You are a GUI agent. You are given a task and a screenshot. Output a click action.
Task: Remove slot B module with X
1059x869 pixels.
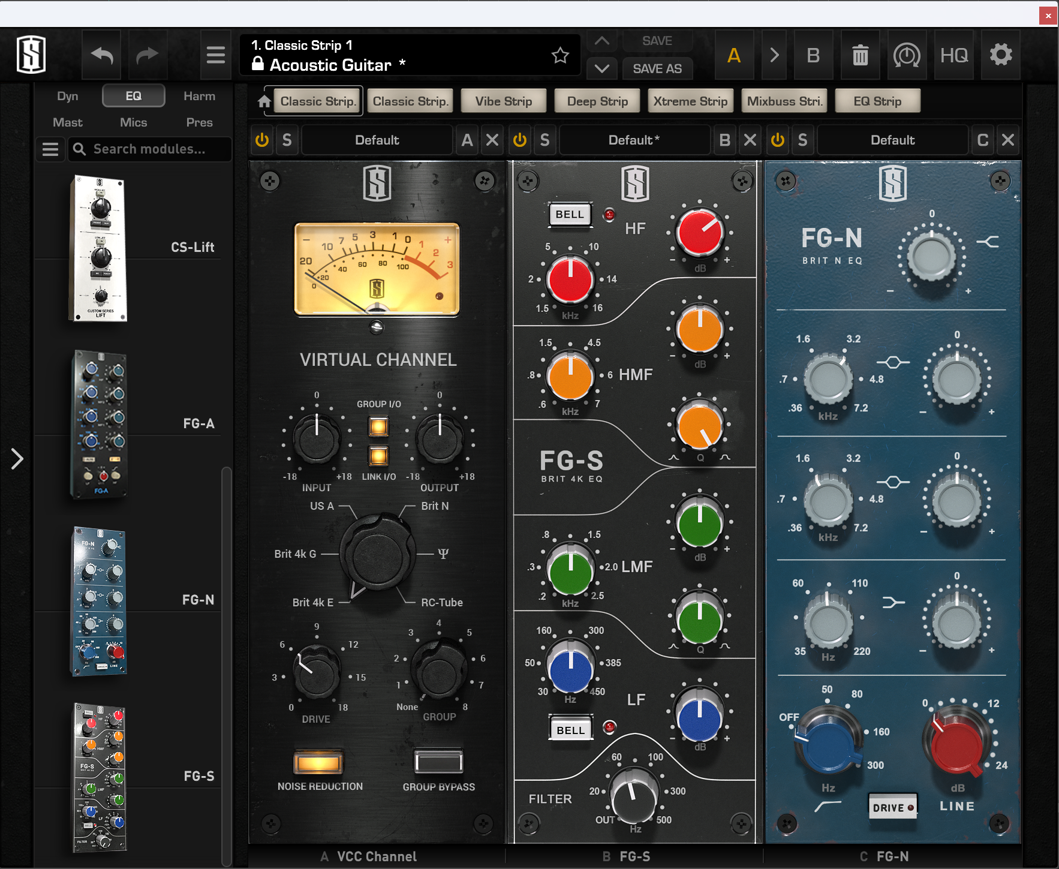pyautogui.click(x=750, y=140)
